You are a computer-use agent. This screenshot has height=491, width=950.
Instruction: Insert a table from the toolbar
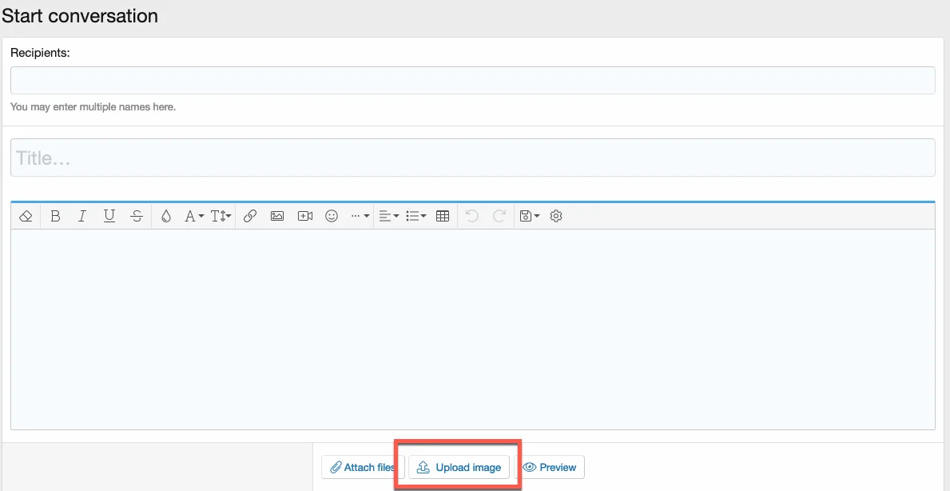point(443,216)
